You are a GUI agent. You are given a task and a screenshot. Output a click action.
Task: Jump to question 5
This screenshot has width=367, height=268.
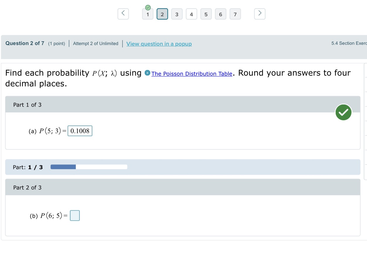pyautogui.click(x=206, y=14)
